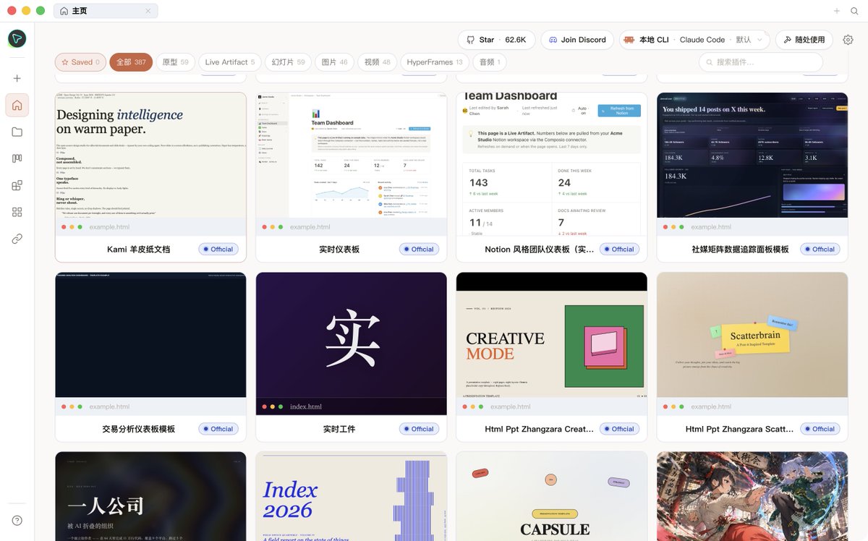Click the 社媒矩阵数据追踪面板模板 title
Screen dimensions: 868x541
click(x=740, y=249)
